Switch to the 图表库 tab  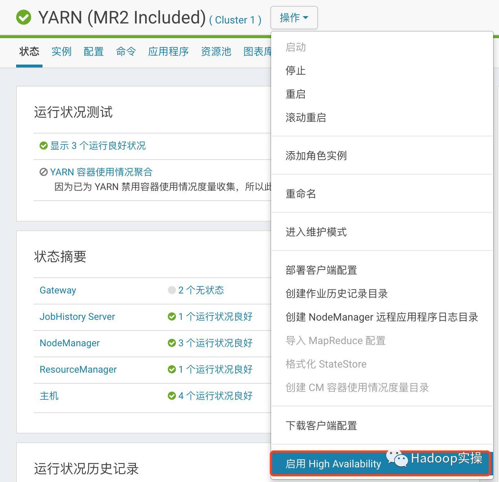pyautogui.click(x=257, y=51)
